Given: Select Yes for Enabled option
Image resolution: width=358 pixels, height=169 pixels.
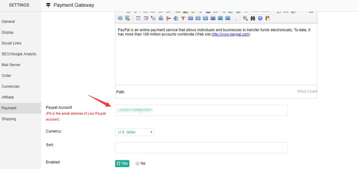Looking at the screenshot, I should pyautogui.click(x=122, y=163).
